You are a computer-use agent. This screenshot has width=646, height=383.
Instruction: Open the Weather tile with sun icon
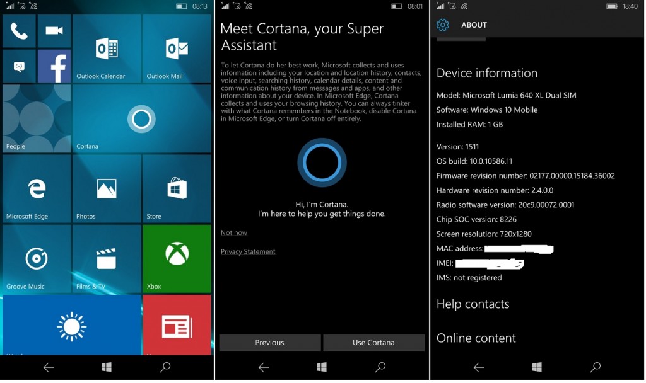point(72,324)
